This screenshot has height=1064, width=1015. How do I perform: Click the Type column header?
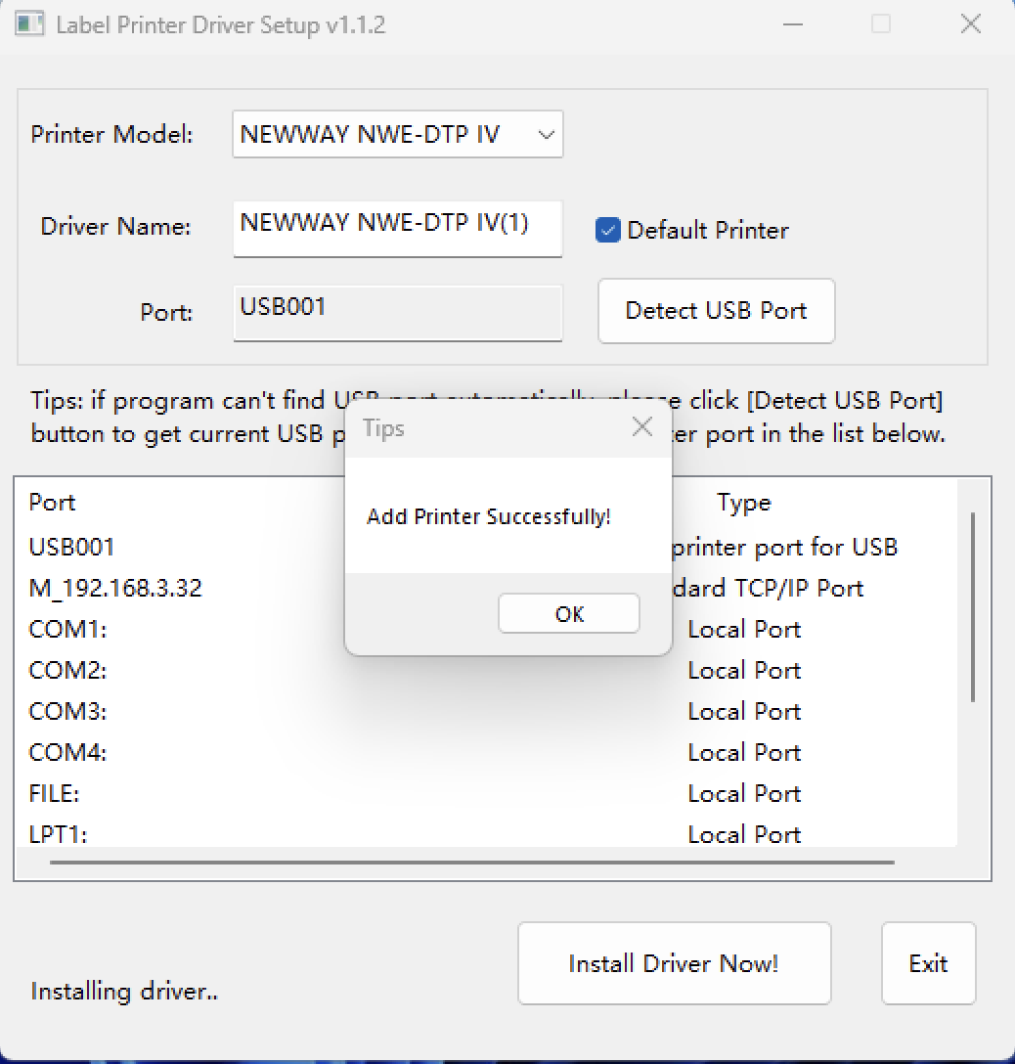744,503
